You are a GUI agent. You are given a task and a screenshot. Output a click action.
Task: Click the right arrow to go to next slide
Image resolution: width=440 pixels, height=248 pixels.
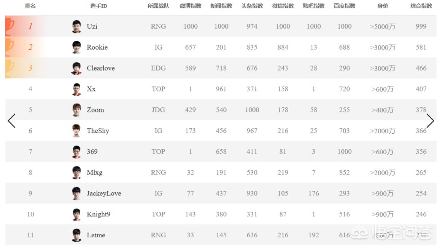coord(430,121)
